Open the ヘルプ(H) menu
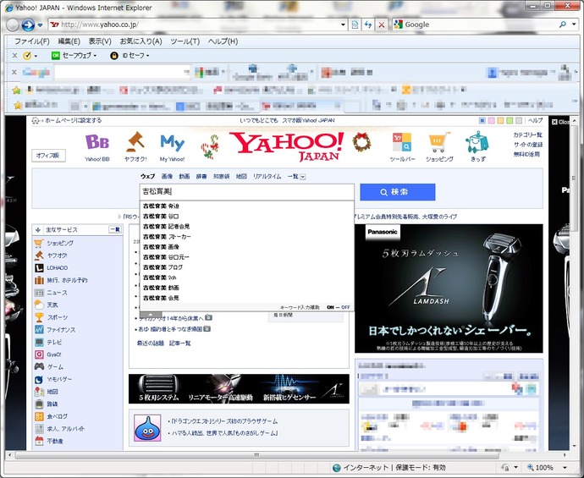584x478 pixels. pos(223,41)
